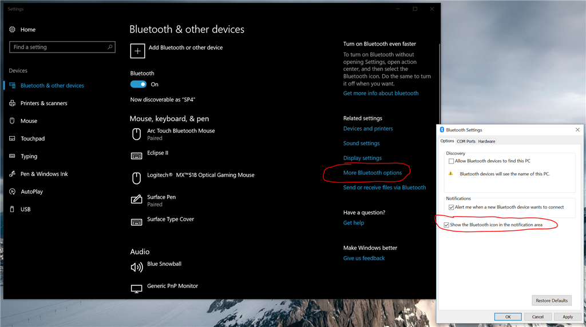
Task: Select Touchpad in the sidebar
Action: (x=33, y=138)
